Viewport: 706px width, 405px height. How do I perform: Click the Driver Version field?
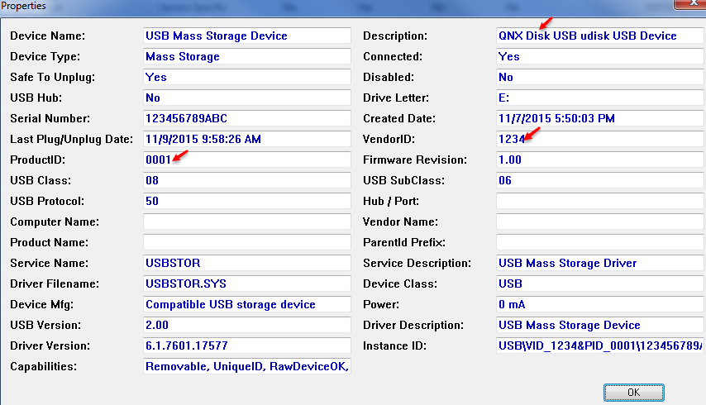coord(246,346)
